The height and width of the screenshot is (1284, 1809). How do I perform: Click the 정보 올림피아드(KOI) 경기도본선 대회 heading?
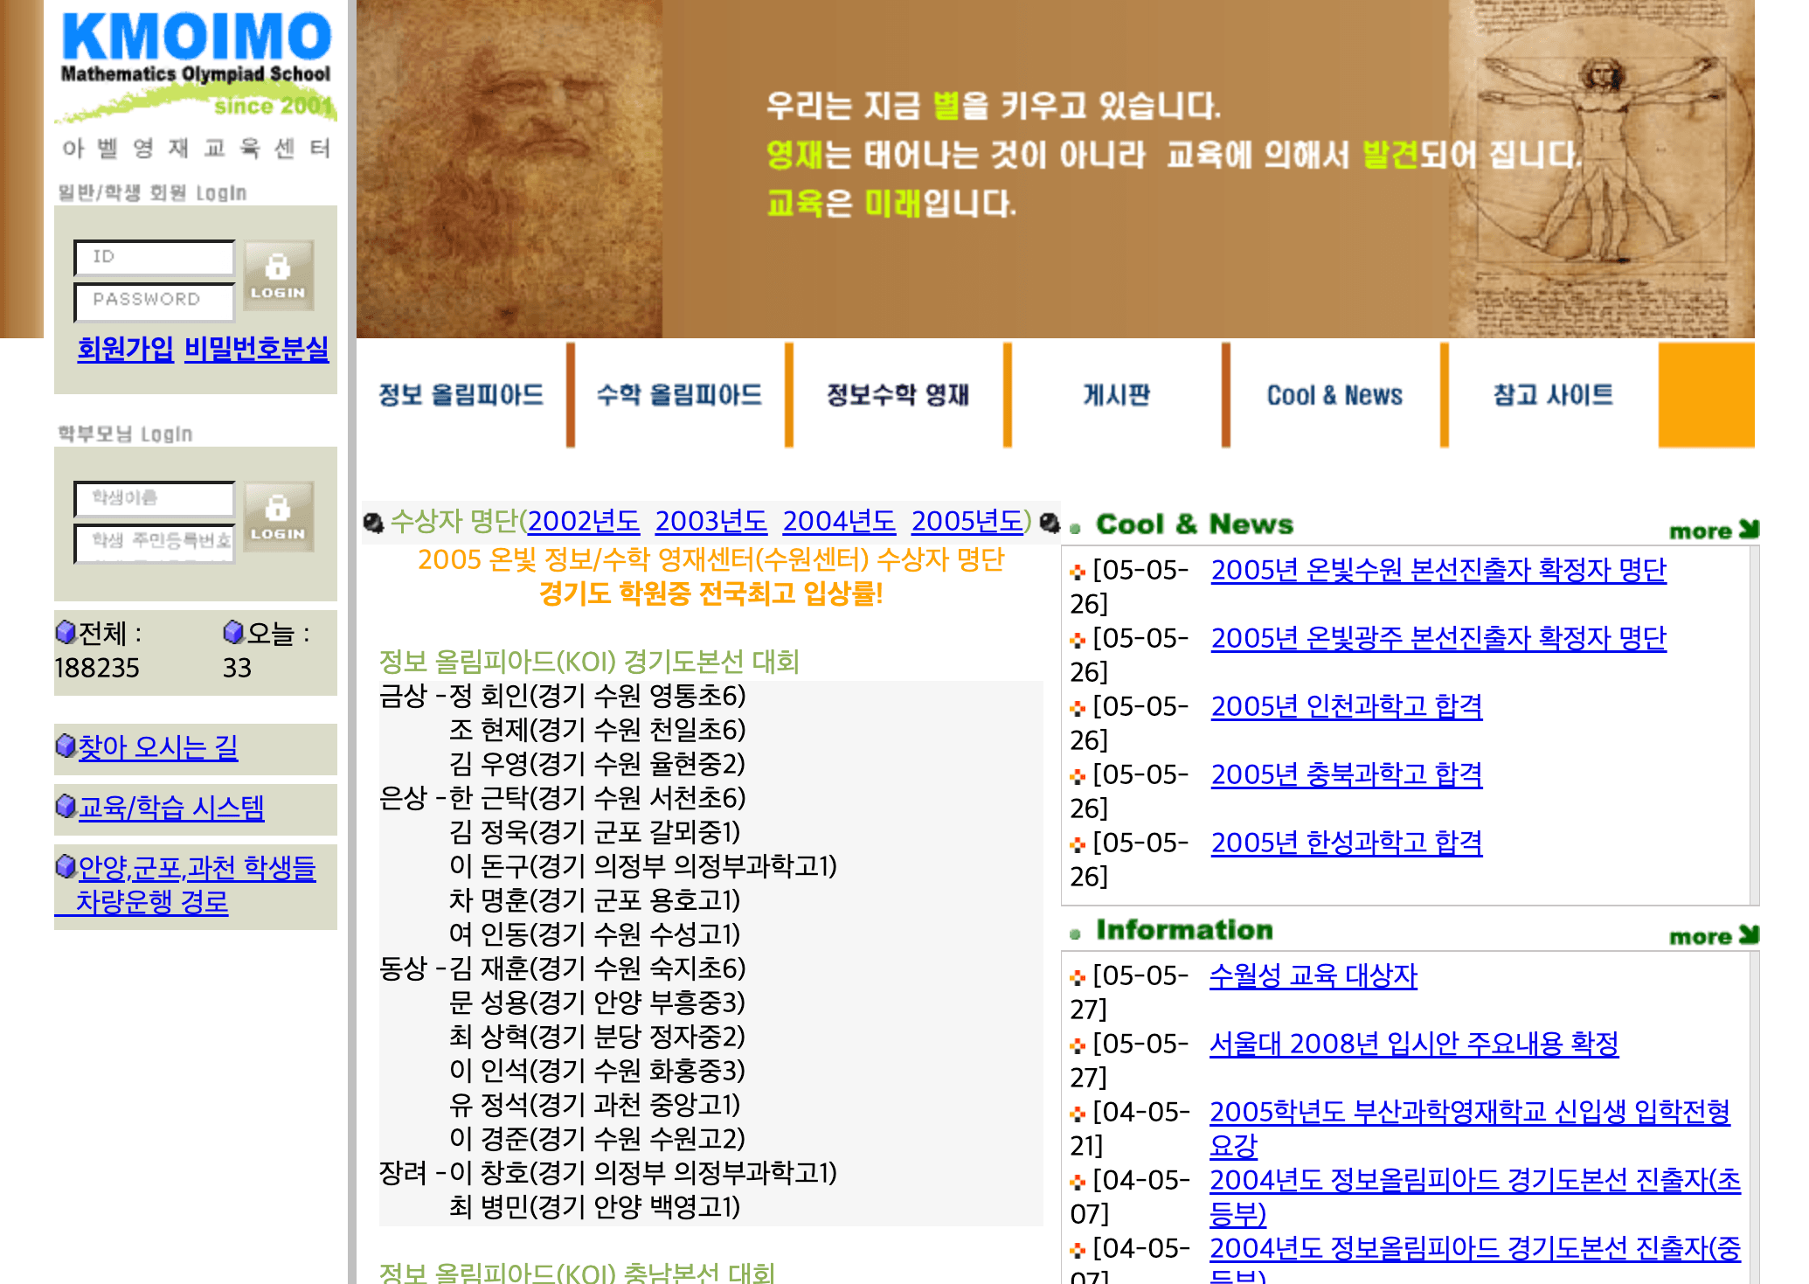click(x=589, y=662)
